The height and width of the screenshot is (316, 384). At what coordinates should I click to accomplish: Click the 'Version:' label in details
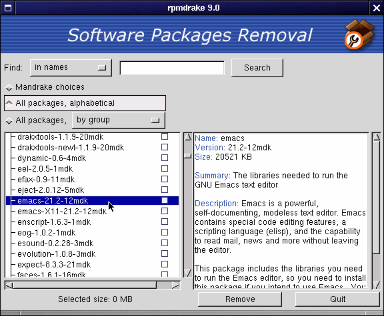coord(210,148)
